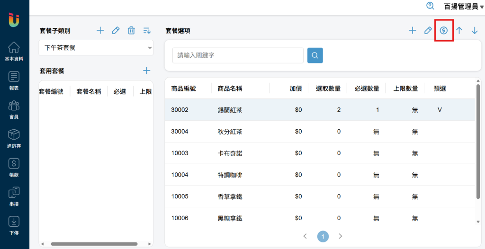
Task: Go to 進銷存 sidebar section
Action: pos(14,138)
